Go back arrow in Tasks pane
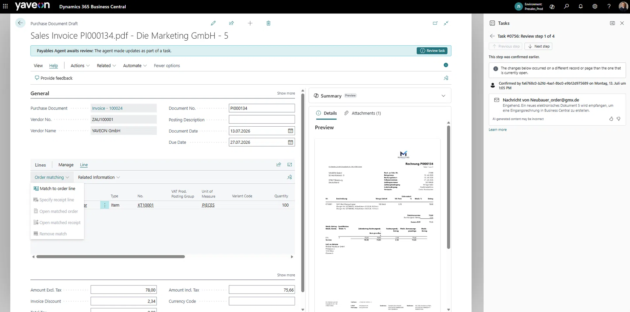The width and height of the screenshot is (630, 312). [492, 36]
